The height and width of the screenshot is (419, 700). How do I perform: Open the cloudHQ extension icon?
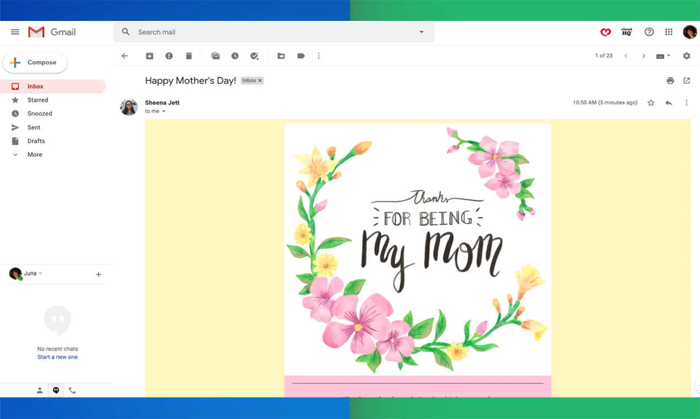click(626, 32)
